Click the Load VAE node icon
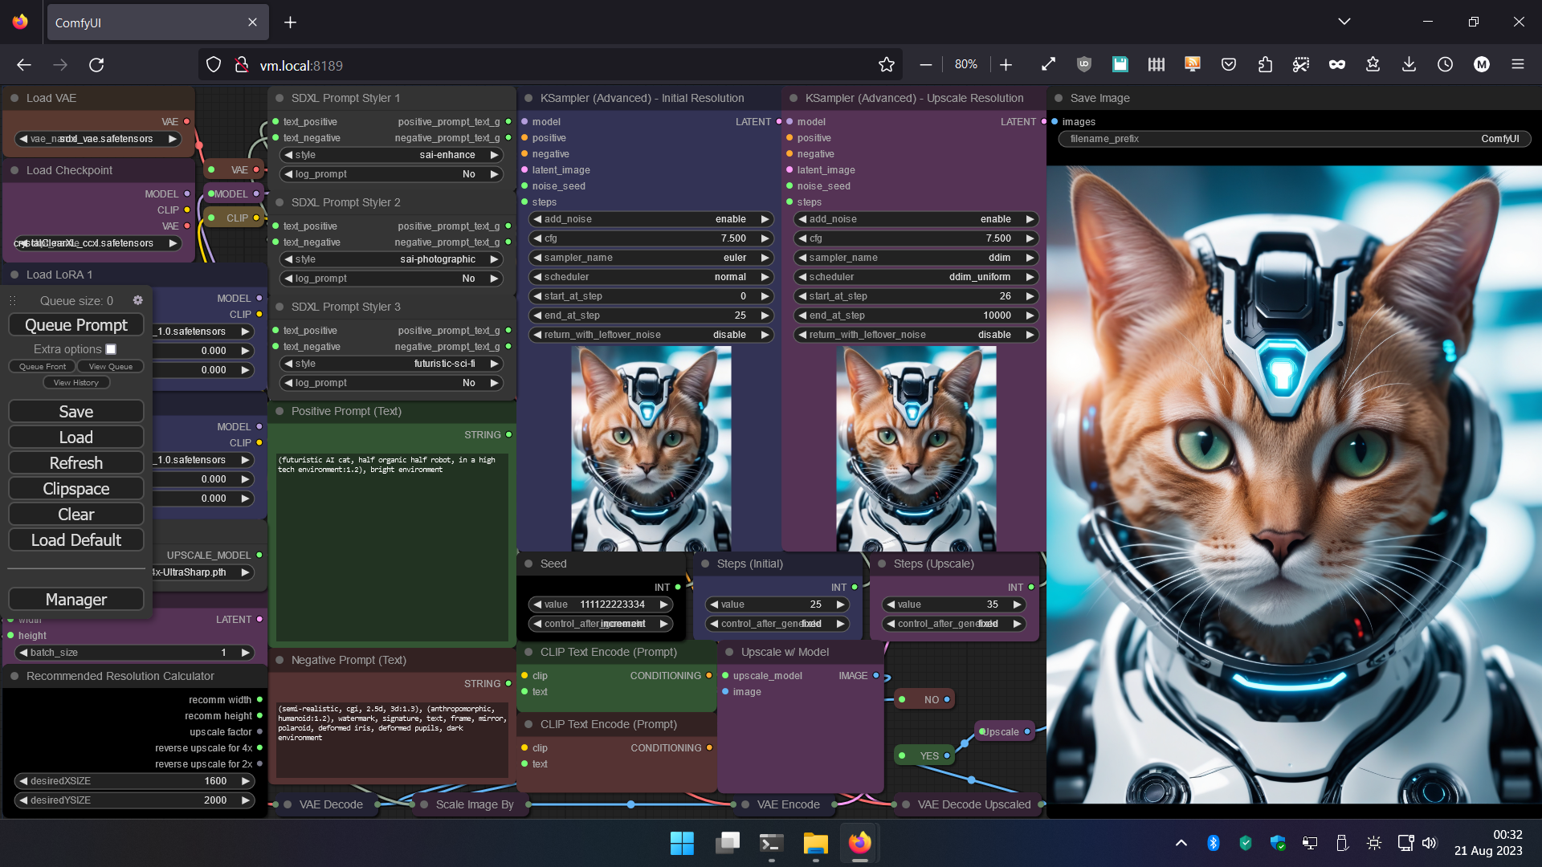 tap(14, 97)
